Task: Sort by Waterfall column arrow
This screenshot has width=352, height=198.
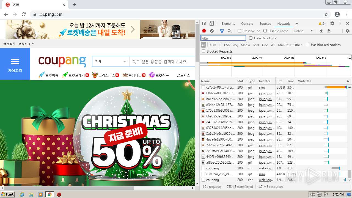Action: coord(348,81)
